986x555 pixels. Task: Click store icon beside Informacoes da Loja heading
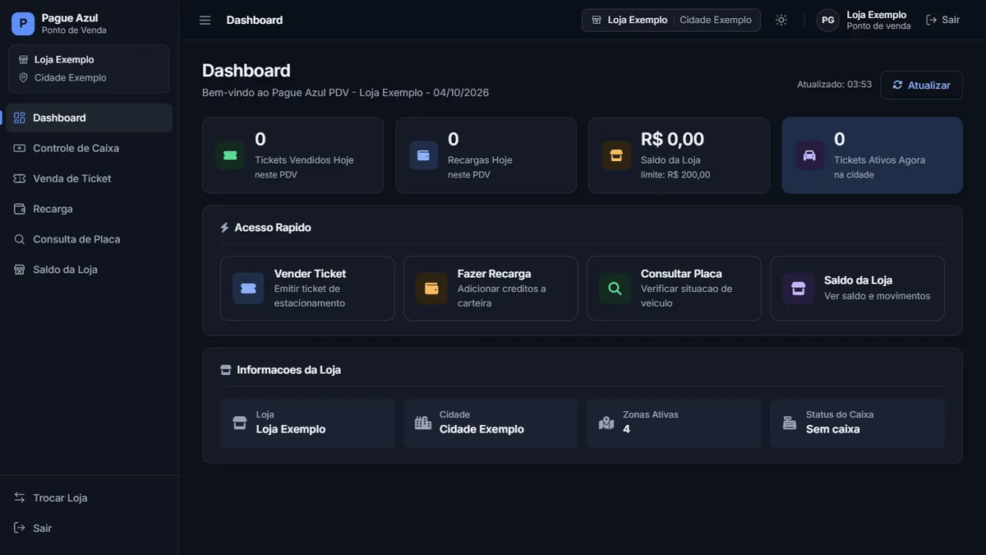click(x=226, y=370)
